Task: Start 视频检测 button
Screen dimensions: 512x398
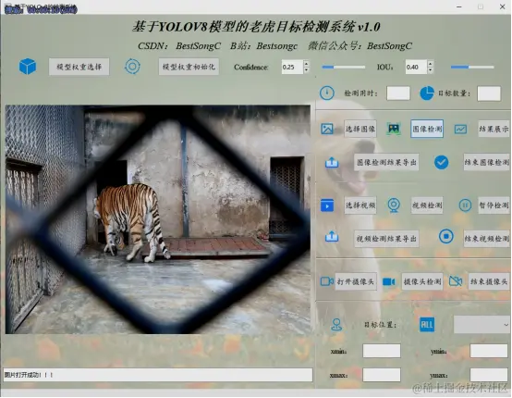Action: (427, 205)
